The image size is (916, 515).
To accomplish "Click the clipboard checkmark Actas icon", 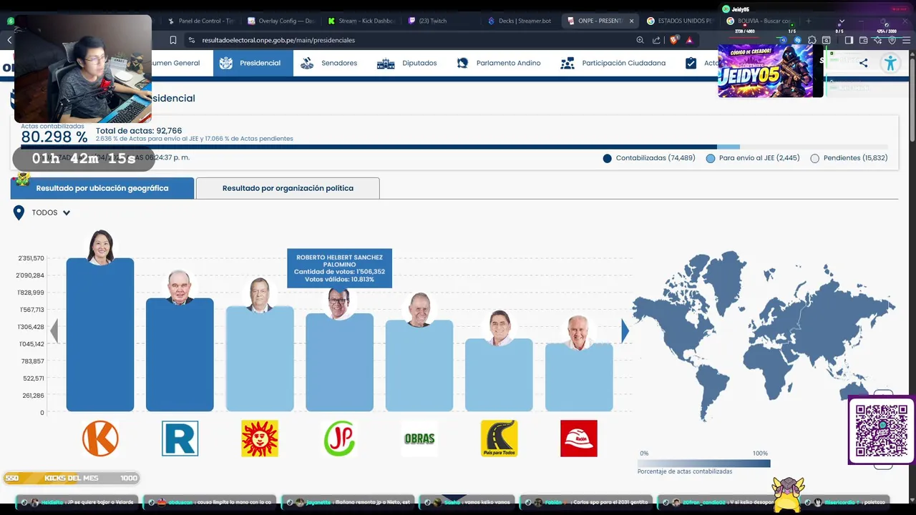I will click(x=691, y=63).
